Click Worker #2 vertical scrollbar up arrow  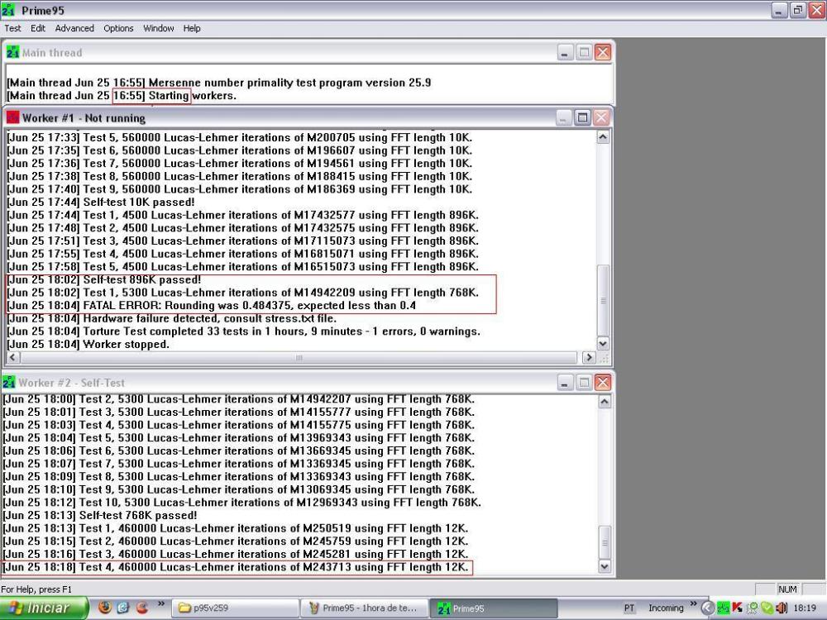(603, 401)
